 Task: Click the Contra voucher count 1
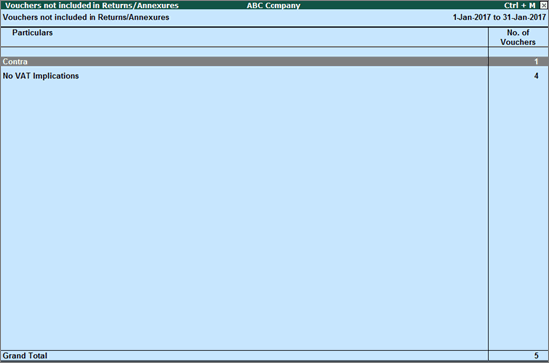tap(536, 62)
